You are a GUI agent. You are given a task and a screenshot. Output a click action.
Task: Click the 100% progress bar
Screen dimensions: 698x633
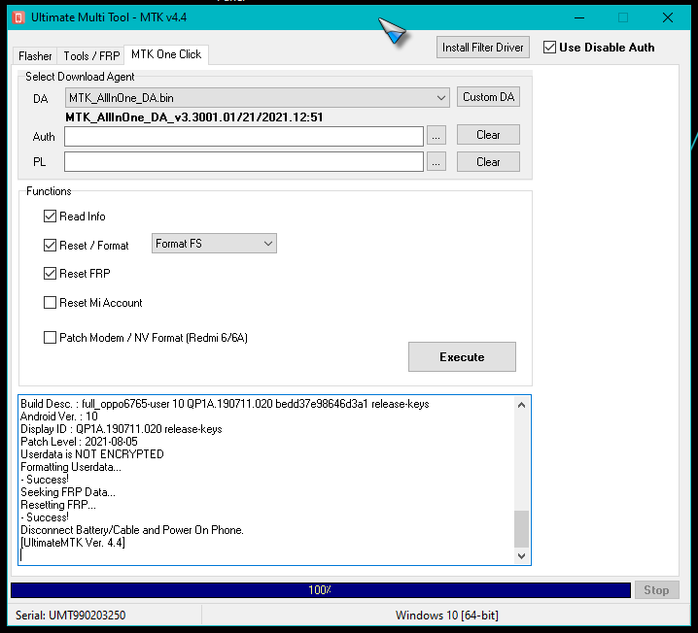(320, 590)
